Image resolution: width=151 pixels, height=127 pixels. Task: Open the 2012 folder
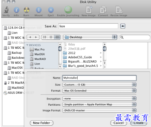(69, 53)
